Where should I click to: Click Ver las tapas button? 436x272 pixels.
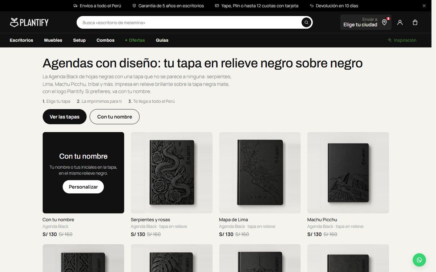(65, 117)
